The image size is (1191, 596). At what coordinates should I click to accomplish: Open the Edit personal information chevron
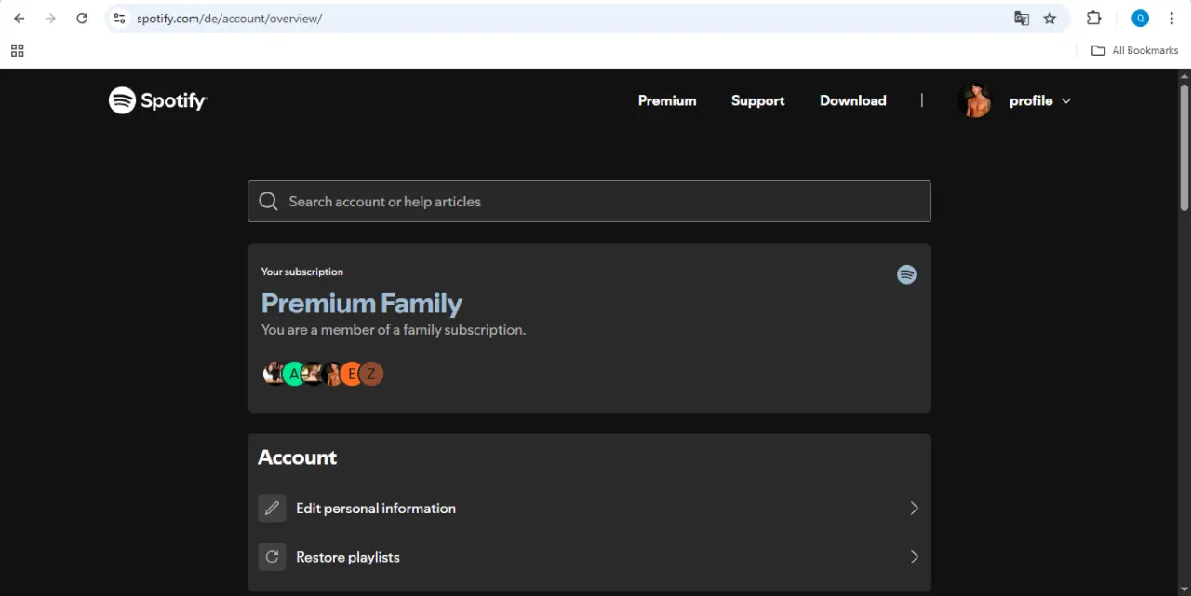click(914, 509)
